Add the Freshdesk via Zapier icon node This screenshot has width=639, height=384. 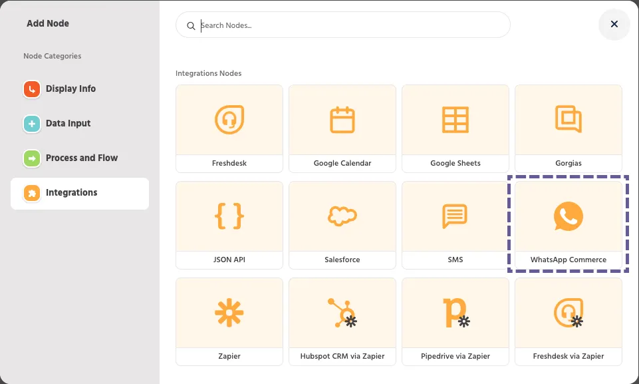[x=569, y=313]
